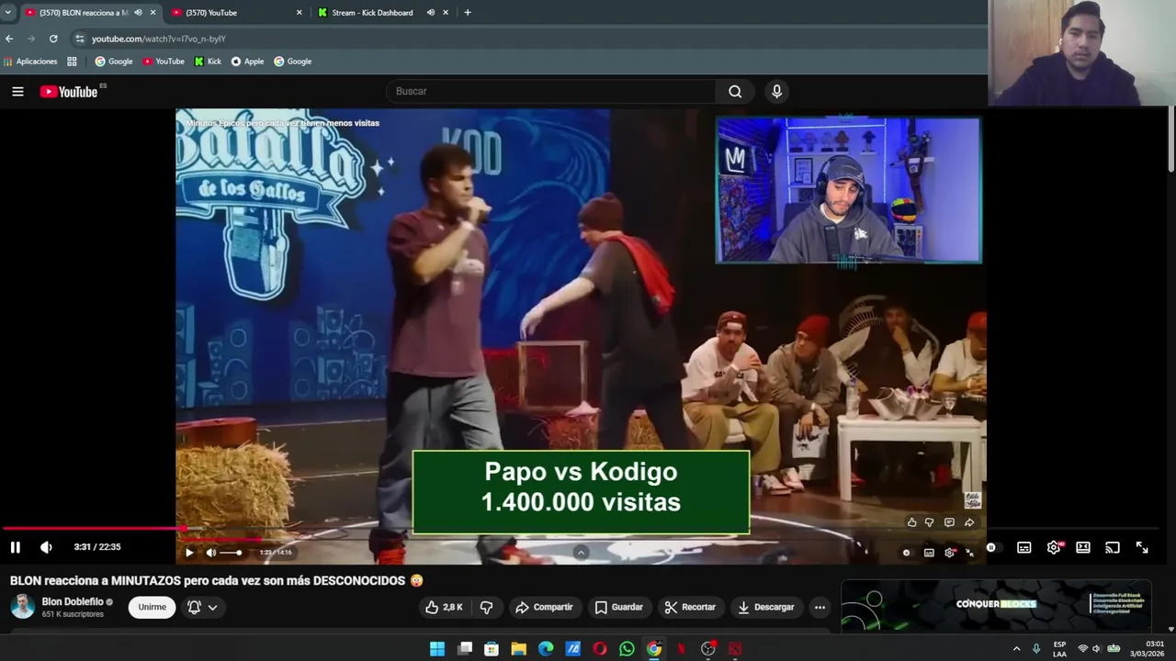
Task: Open Blon Doblefilo channel name link
Action: point(73,602)
